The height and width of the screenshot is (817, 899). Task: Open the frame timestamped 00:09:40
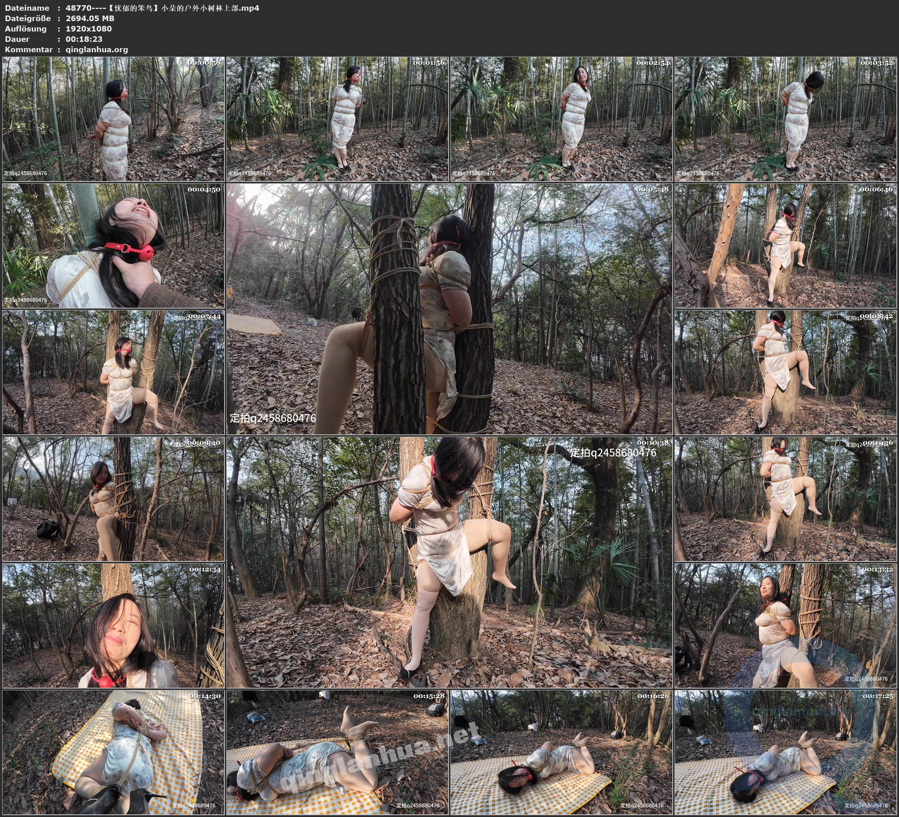click(x=113, y=498)
